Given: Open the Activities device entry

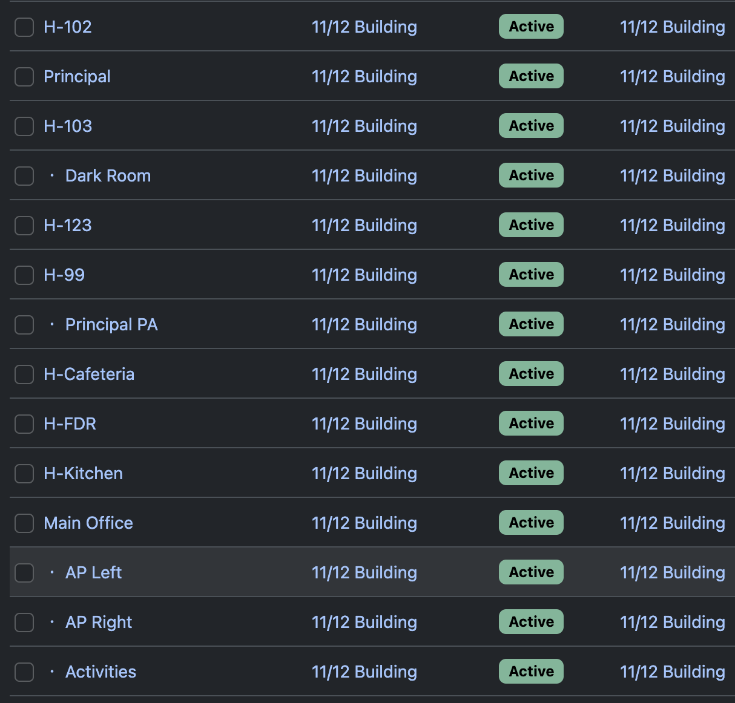Looking at the screenshot, I should tap(101, 672).
